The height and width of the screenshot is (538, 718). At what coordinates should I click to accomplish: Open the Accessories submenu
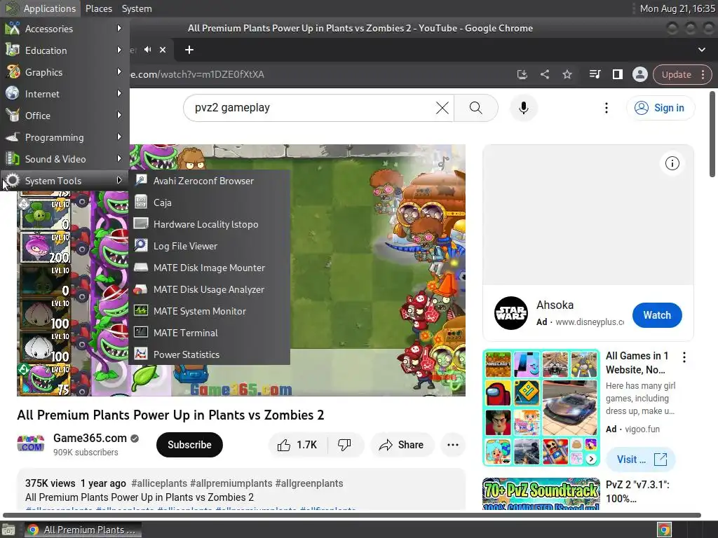(x=65, y=29)
